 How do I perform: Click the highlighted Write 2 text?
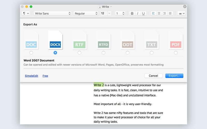click(99, 85)
